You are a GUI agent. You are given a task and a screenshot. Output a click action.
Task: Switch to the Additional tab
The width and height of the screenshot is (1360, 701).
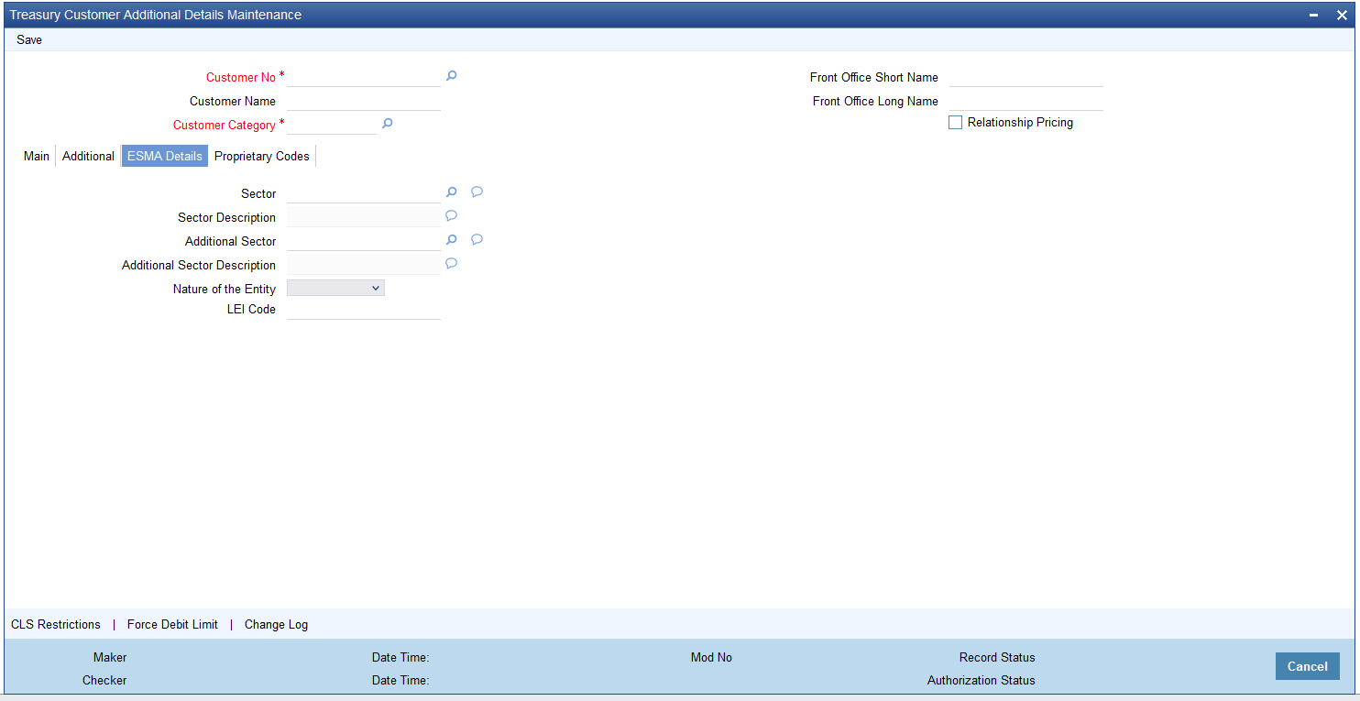pos(88,157)
